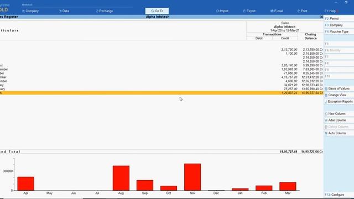
Task: Click the Sep bar in the chart
Action: 145,185
